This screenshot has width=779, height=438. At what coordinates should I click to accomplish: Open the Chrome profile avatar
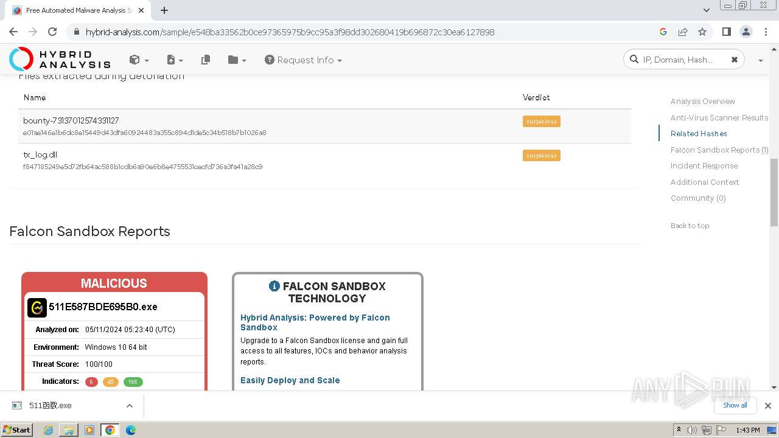746,32
